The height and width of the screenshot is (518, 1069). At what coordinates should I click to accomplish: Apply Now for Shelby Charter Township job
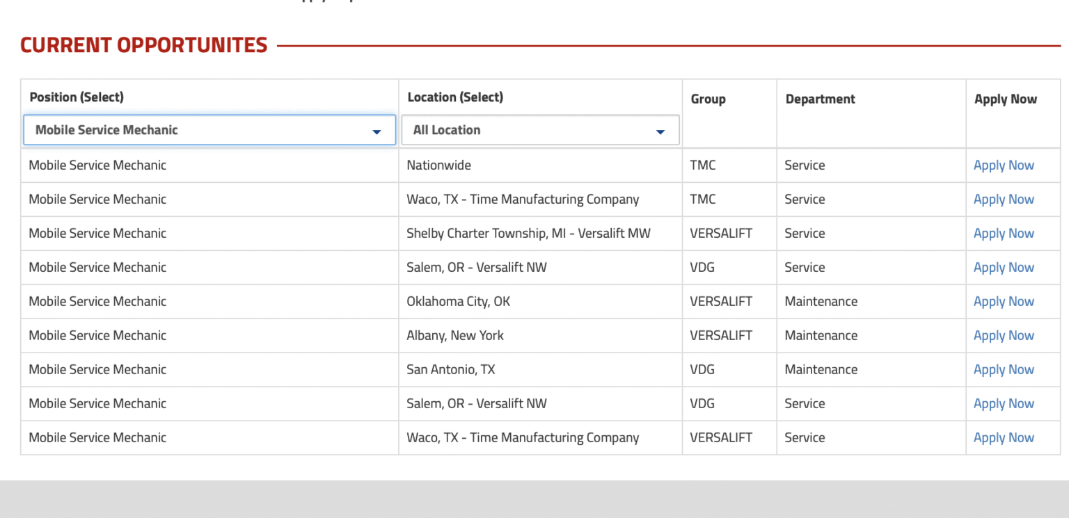pos(1003,234)
